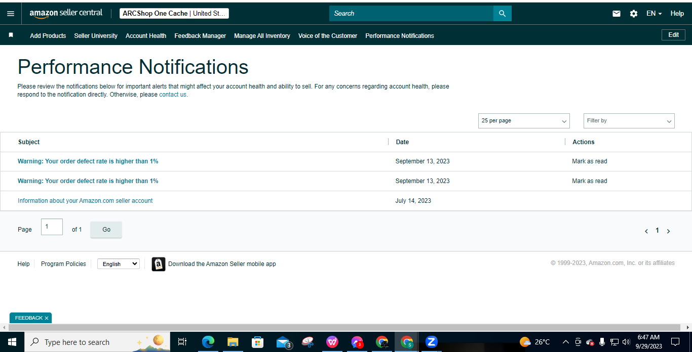Image resolution: width=692 pixels, height=352 pixels.
Task: Go to next page arrow
Action: (x=668, y=231)
